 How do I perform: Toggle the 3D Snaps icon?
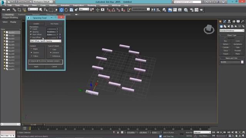108,10
